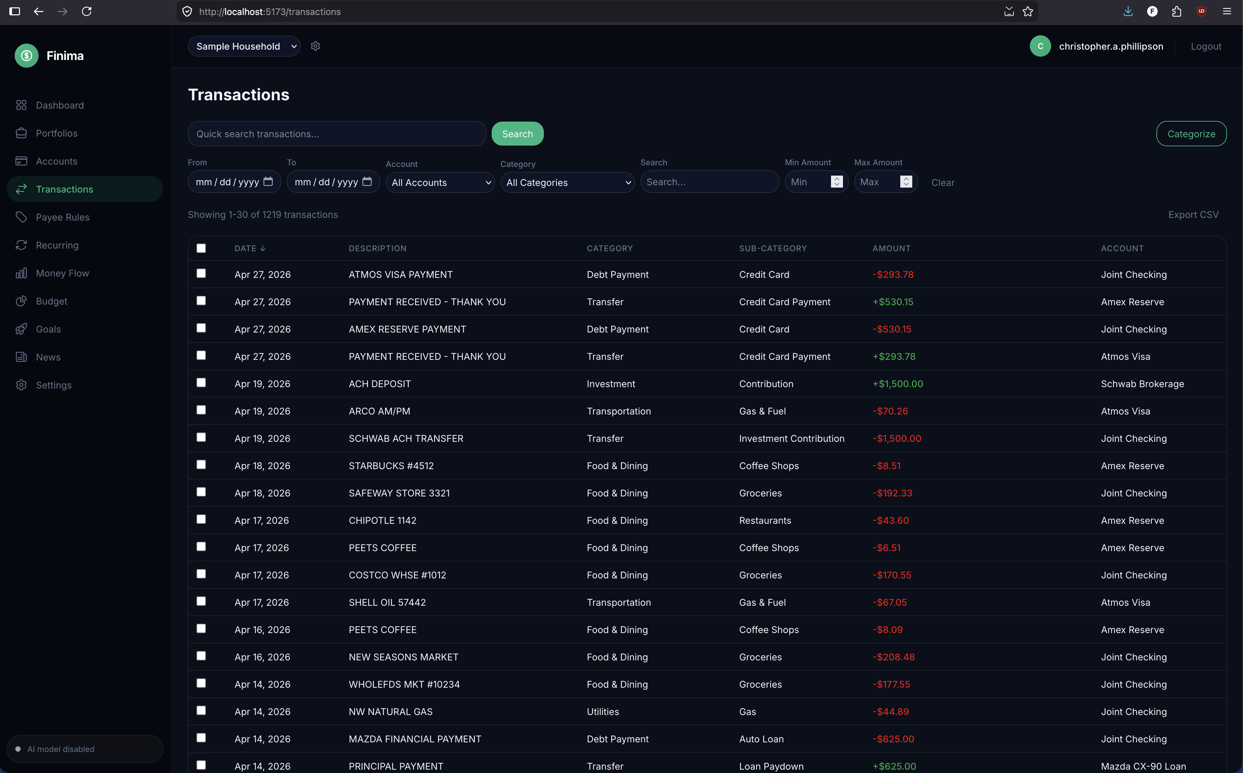Open the browser hamburger menu
The image size is (1243, 773).
tap(1227, 11)
